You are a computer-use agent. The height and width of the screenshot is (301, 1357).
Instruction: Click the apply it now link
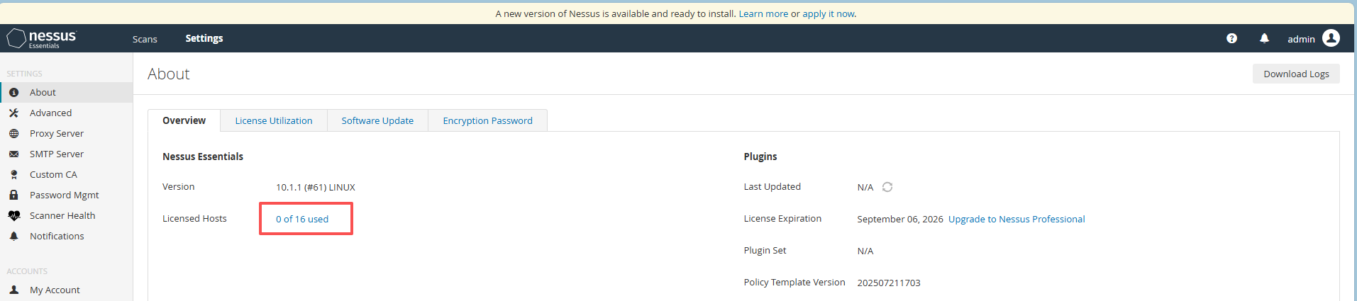[x=829, y=13]
